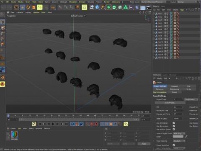201x151 pixels.
Task: Switch to the Dynamics tab
Action: pyautogui.click(x=160, y=89)
